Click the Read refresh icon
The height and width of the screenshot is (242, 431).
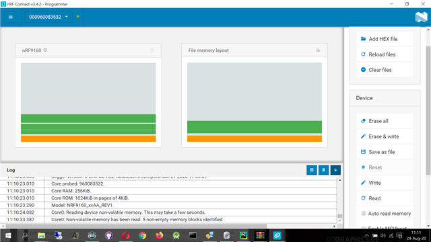(x=363, y=198)
